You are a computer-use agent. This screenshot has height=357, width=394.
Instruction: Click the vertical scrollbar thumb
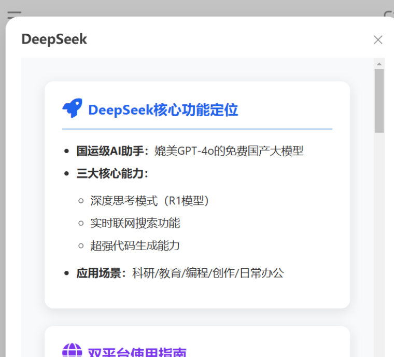[x=379, y=101]
